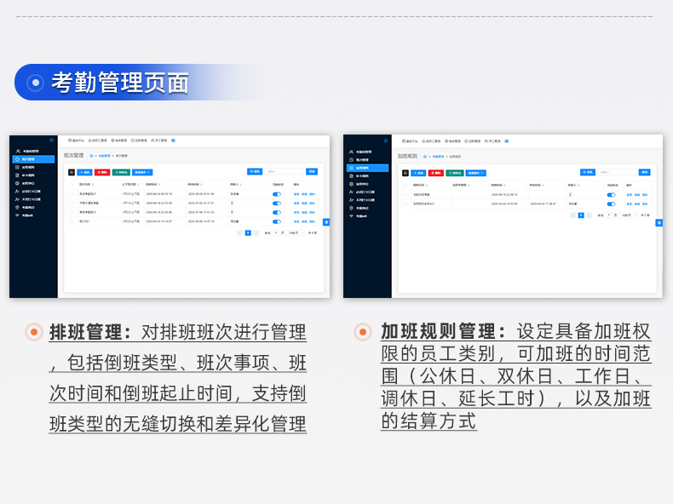Click the green button on the 加班规则 toolbar
Image resolution: width=673 pixels, height=504 pixels.
coord(453,172)
